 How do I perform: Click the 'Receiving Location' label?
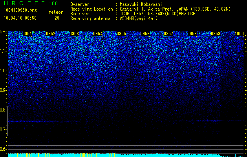pyautogui.click(x=91, y=9)
